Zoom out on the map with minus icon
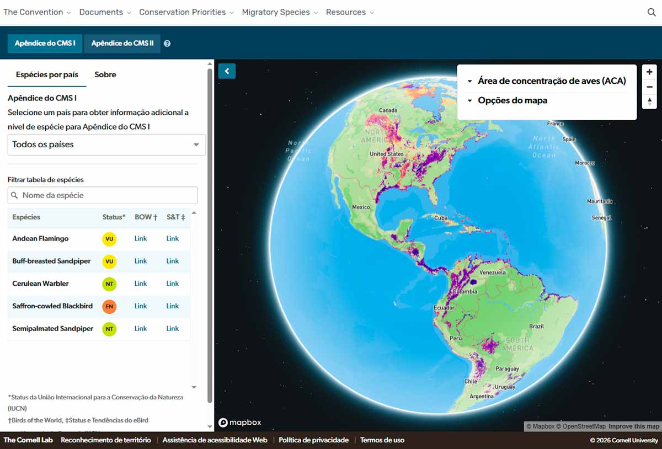The height and width of the screenshot is (449, 662). (649, 87)
